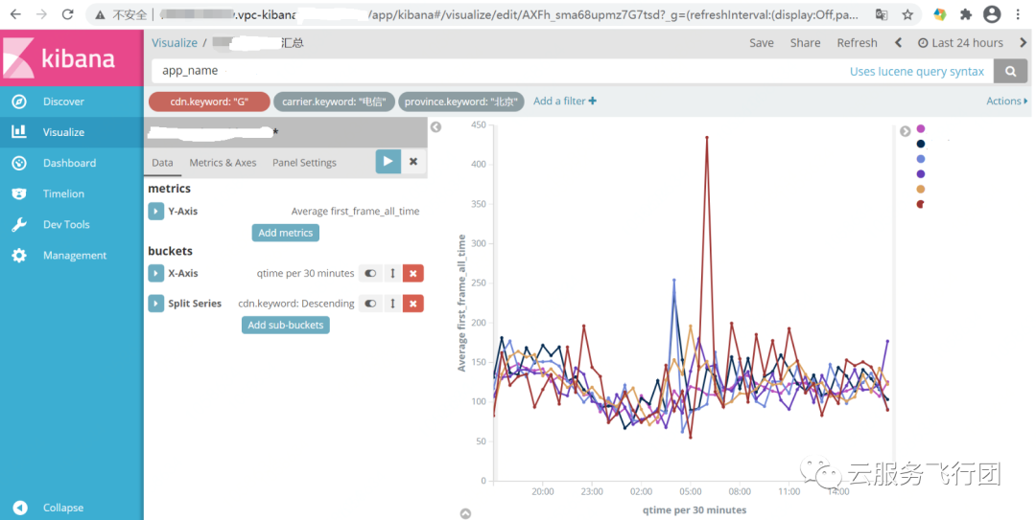Expand the Split Series bucket settings
The width and height of the screenshot is (1036, 520).
point(156,304)
